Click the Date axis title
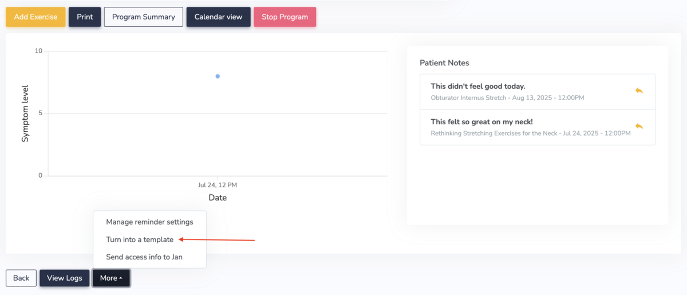Image resolution: width=687 pixels, height=295 pixels. (218, 198)
